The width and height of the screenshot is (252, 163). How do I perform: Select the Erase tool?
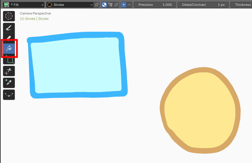point(9,38)
